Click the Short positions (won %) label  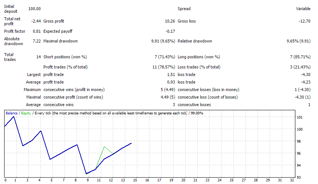[65, 57]
